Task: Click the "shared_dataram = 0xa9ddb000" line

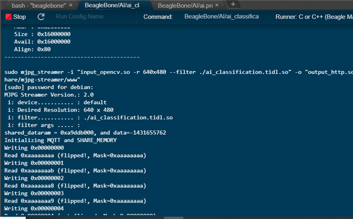Action: point(85,133)
